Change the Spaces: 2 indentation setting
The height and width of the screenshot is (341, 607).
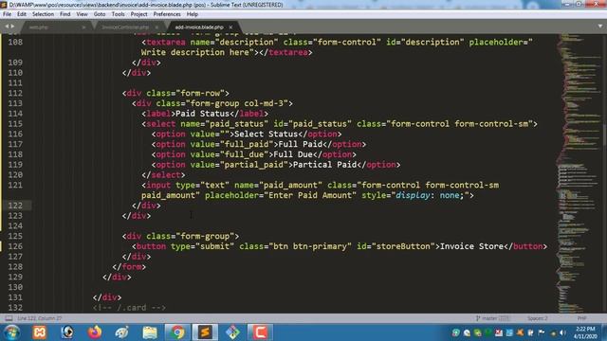[x=538, y=318]
